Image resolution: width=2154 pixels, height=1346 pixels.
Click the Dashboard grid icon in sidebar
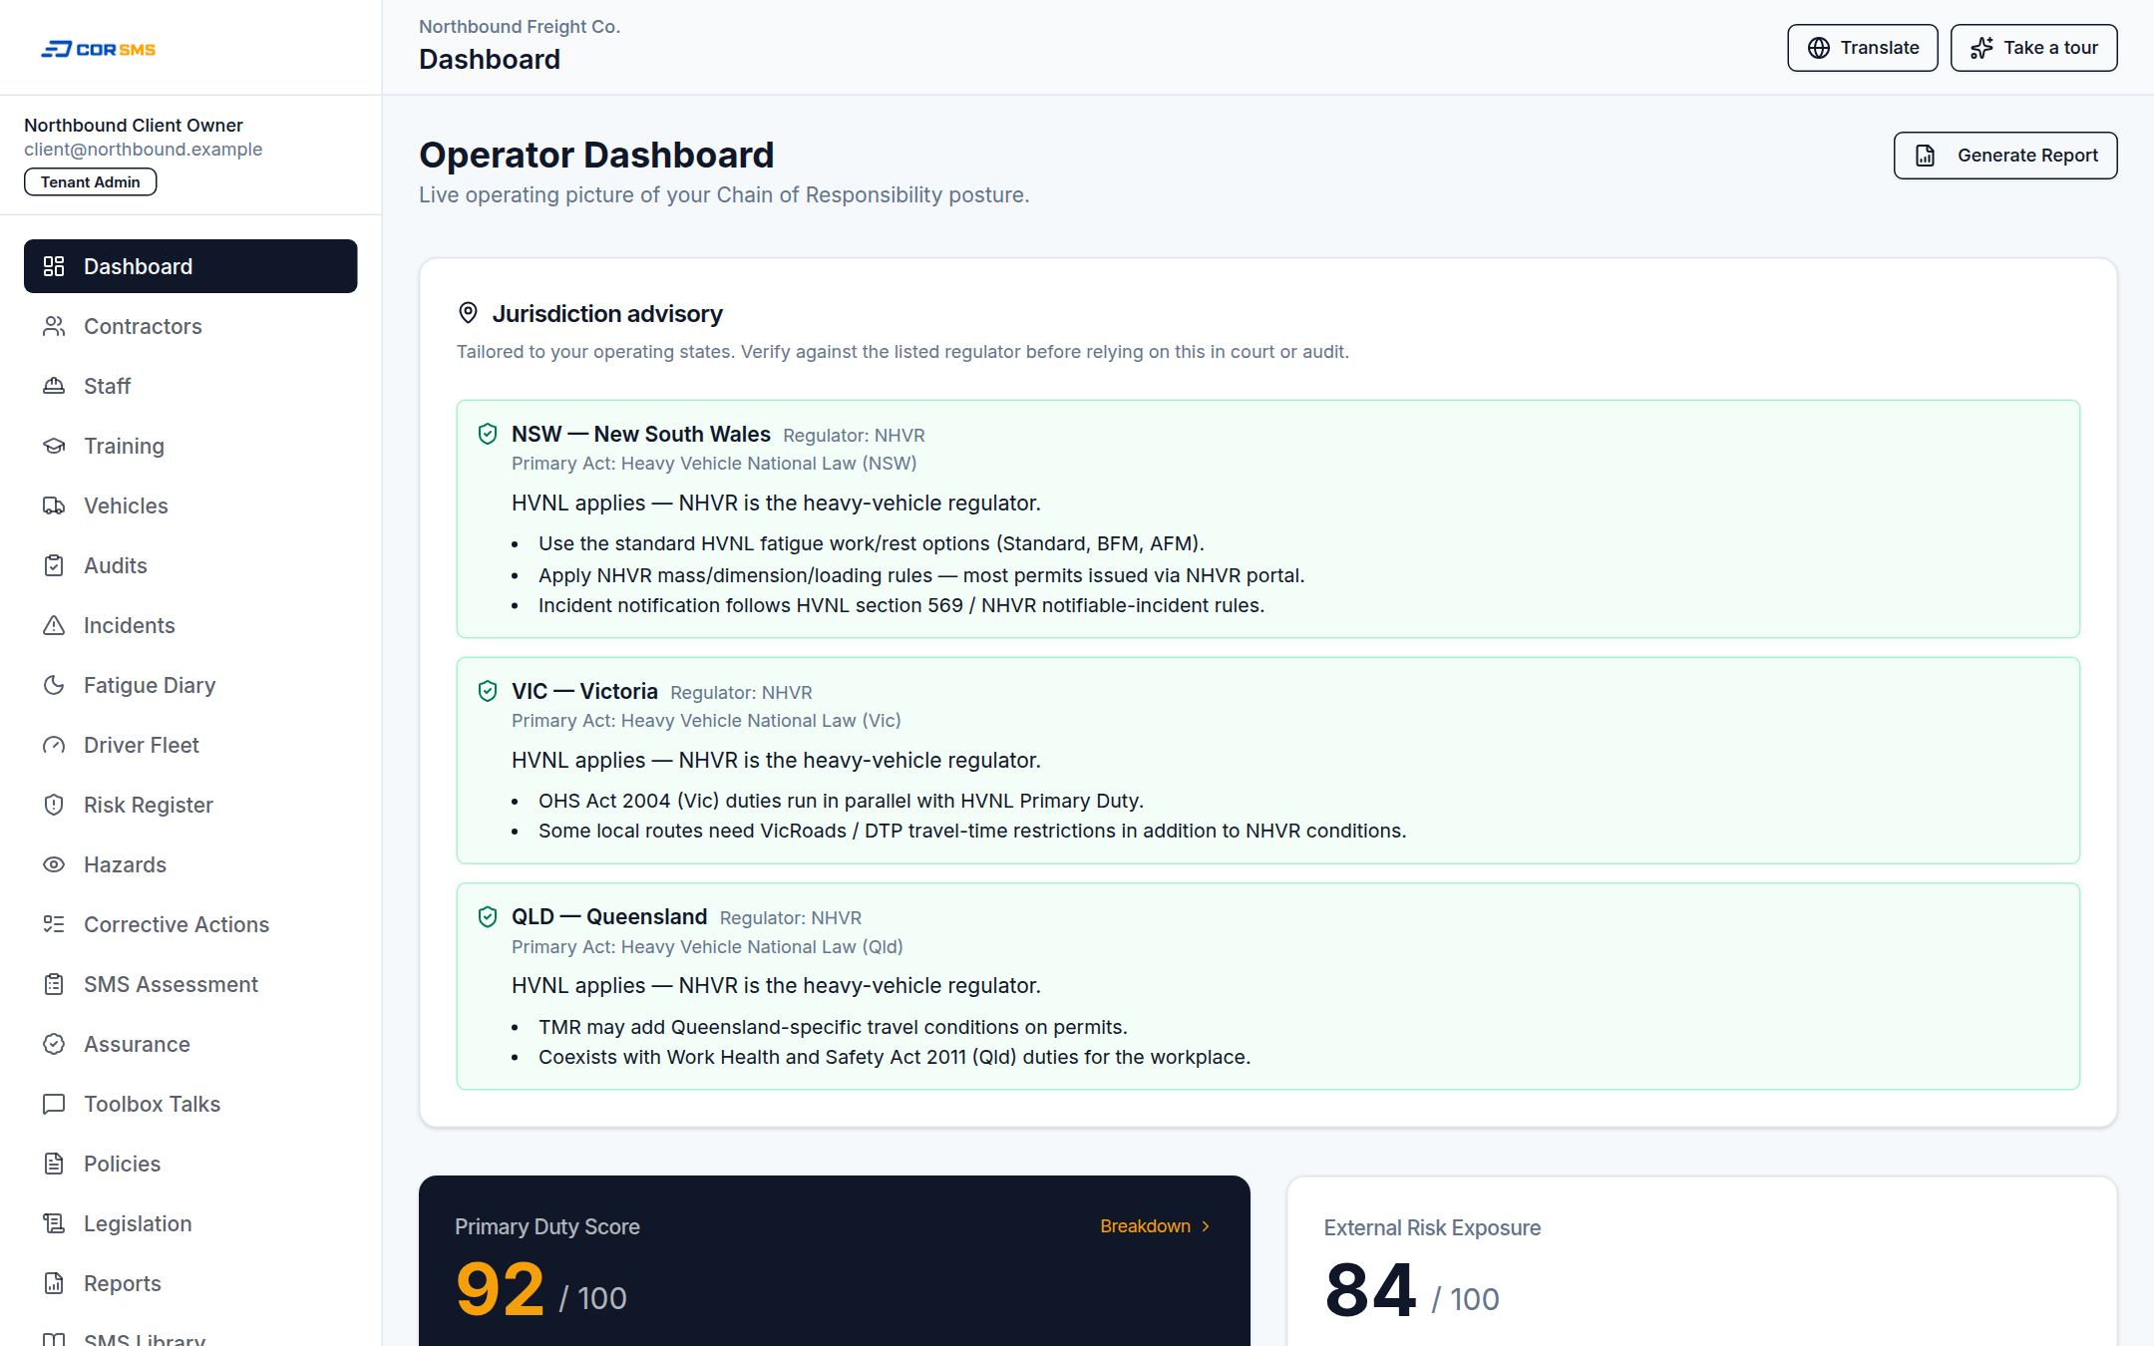click(x=54, y=266)
